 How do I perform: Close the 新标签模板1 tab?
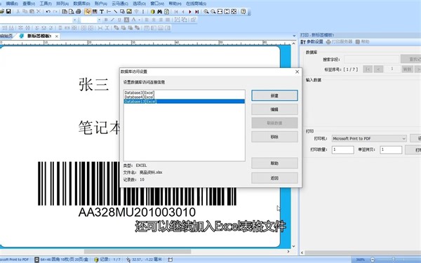pyautogui.click(x=56, y=36)
